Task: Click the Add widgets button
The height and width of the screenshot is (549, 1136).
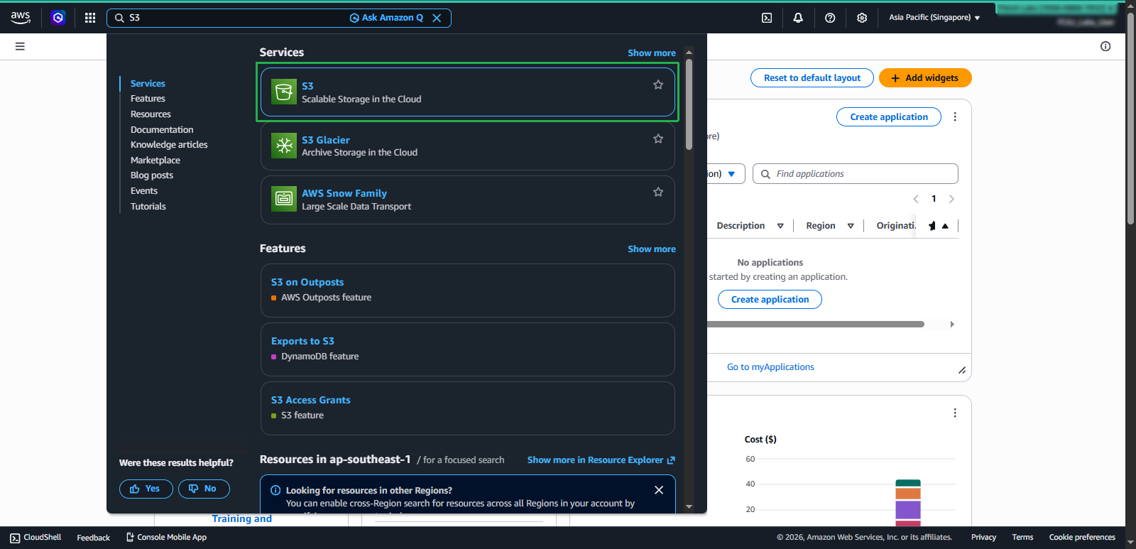Action: 925,78
